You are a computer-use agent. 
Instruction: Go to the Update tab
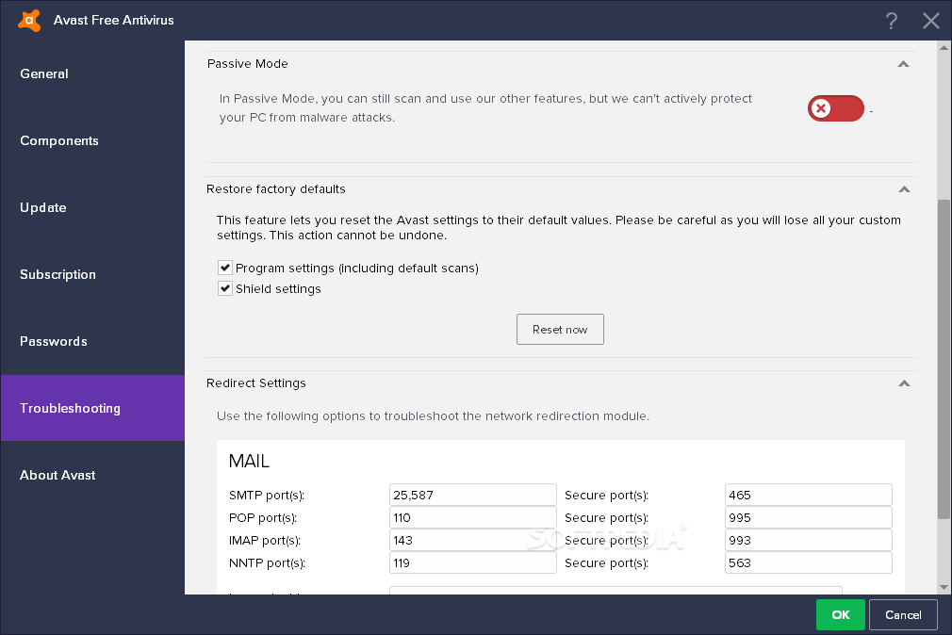[92, 207]
